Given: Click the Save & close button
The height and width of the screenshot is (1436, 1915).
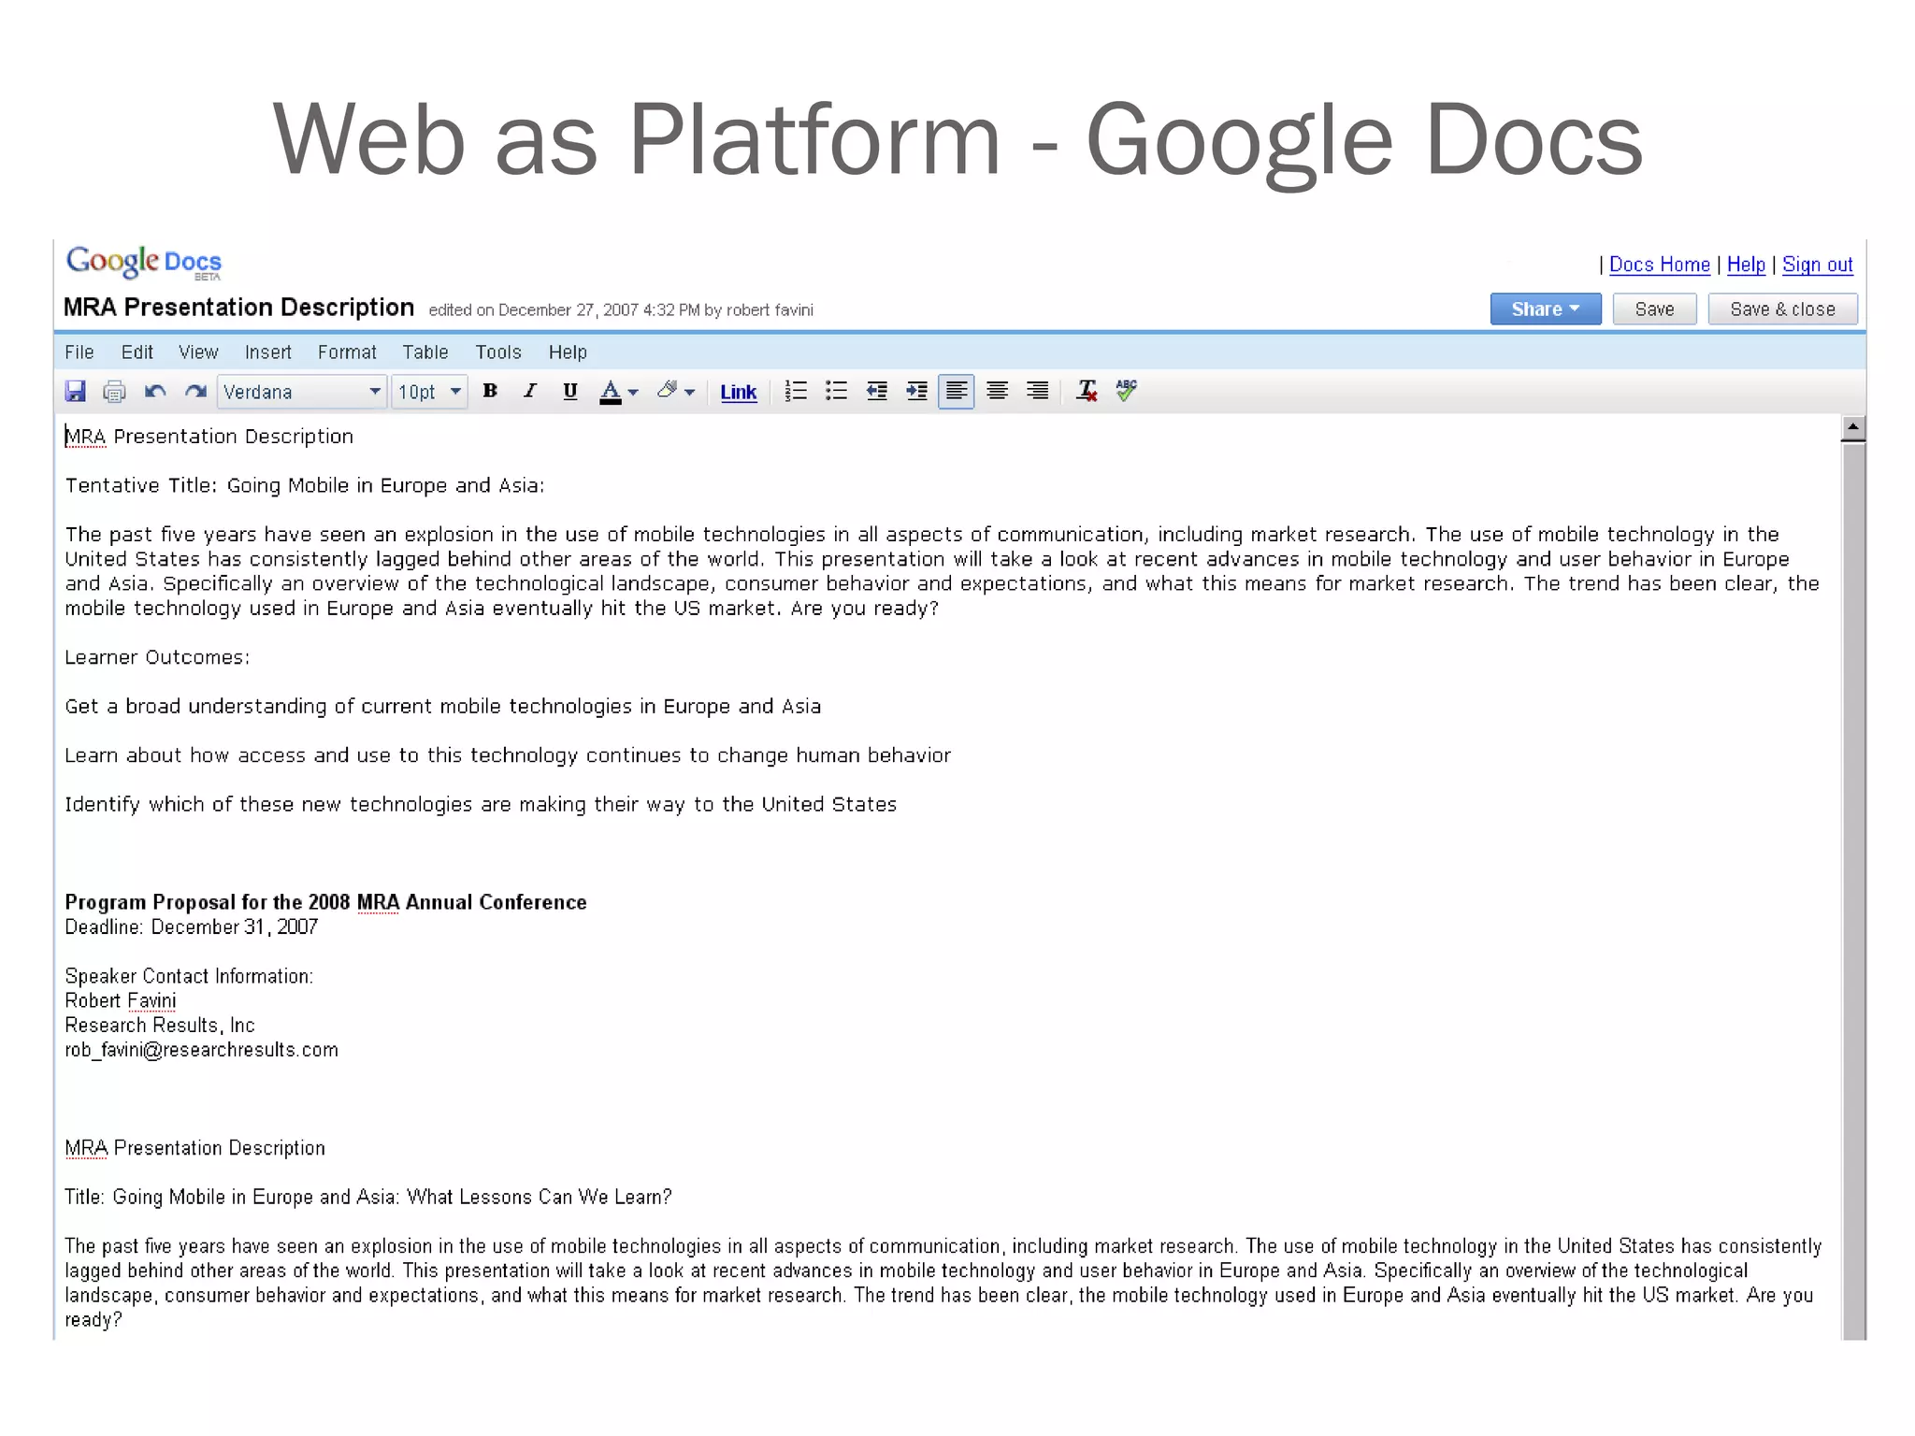Looking at the screenshot, I should point(1782,309).
